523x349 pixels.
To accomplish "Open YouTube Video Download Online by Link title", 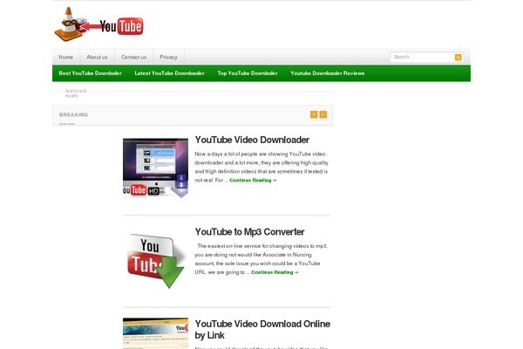I will point(262,330).
